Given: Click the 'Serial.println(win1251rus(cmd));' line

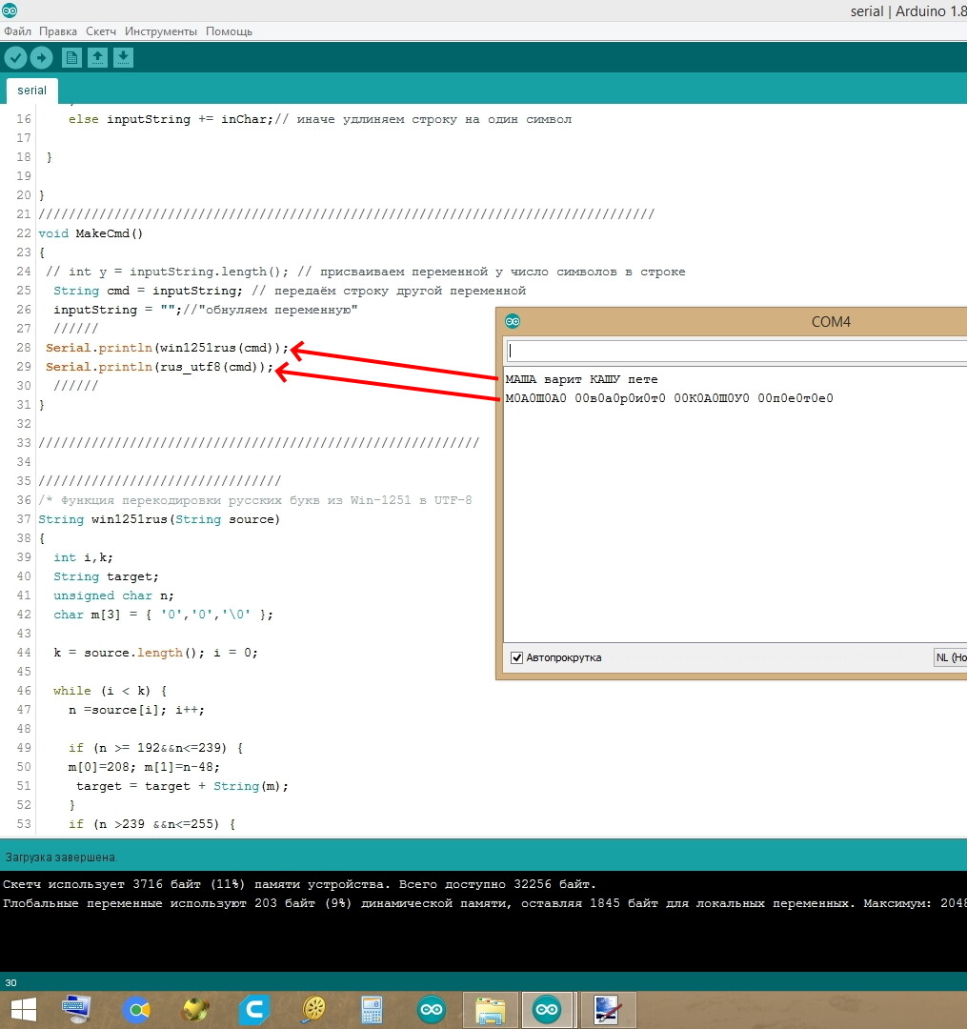Looking at the screenshot, I should click(168, 348).
